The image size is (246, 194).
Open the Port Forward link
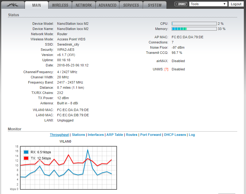(x=150, y=135)
